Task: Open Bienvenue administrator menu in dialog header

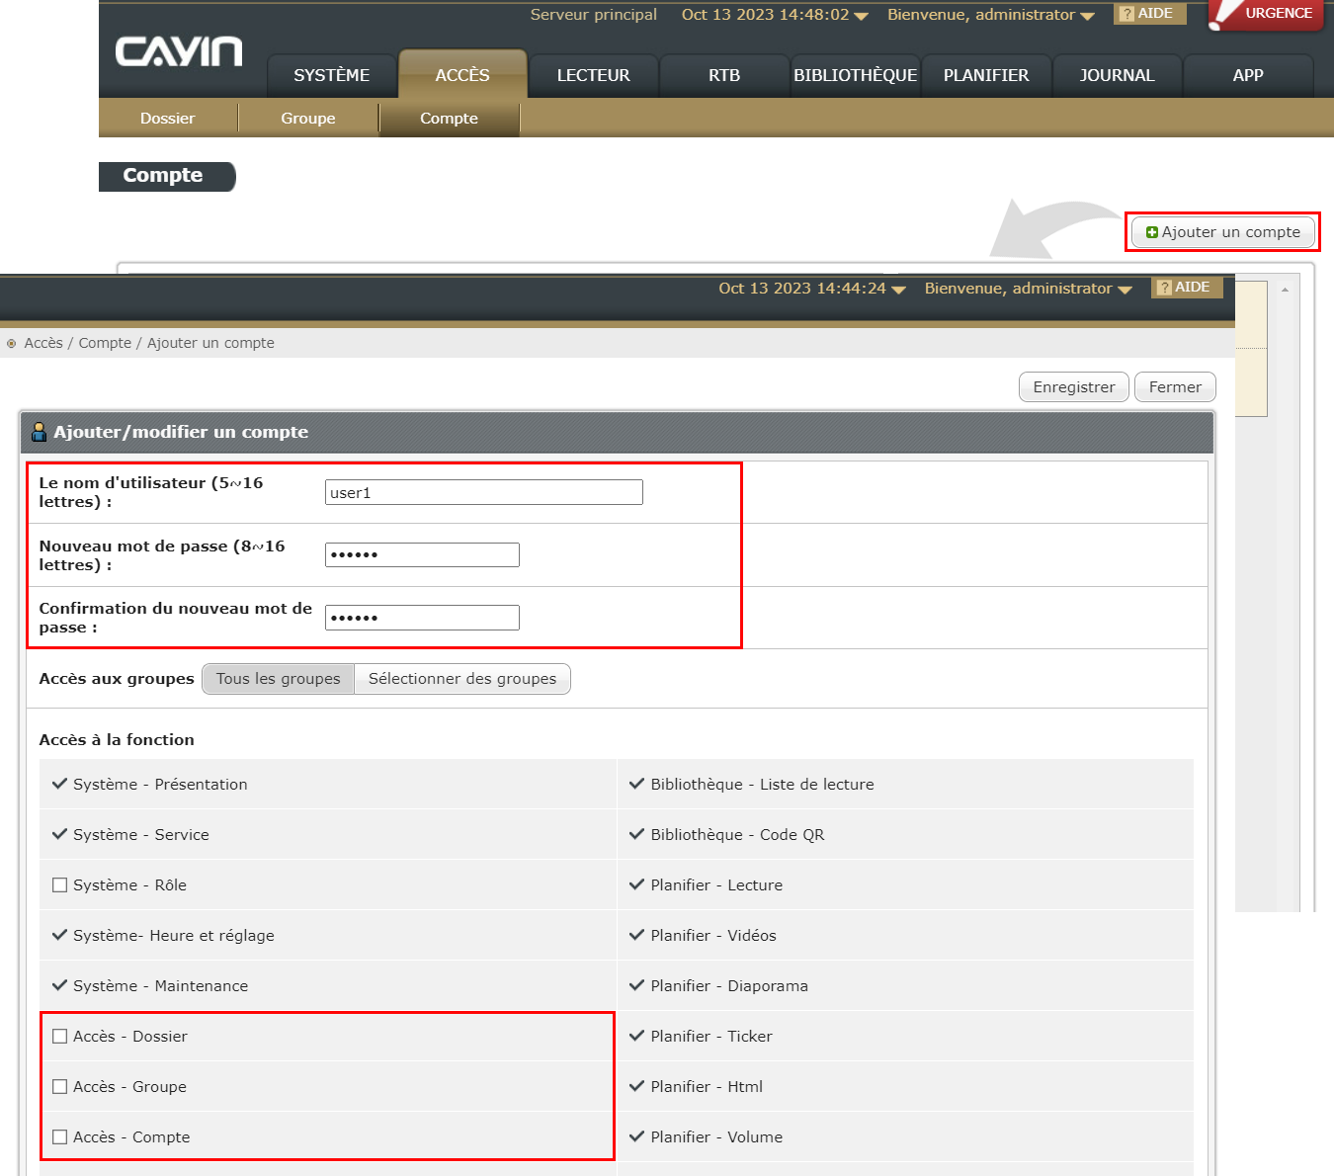Action: coord(1028,289)
